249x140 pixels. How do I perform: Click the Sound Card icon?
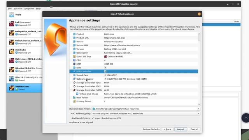(x=74, y=75)
